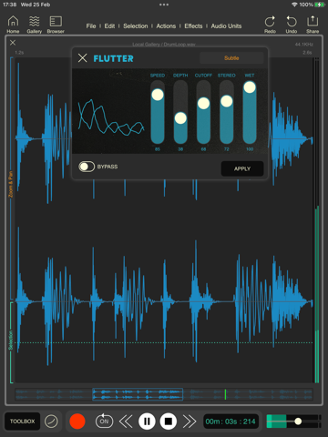
Task: Open the Audio Units menu
Action: (x=226, y=26)
